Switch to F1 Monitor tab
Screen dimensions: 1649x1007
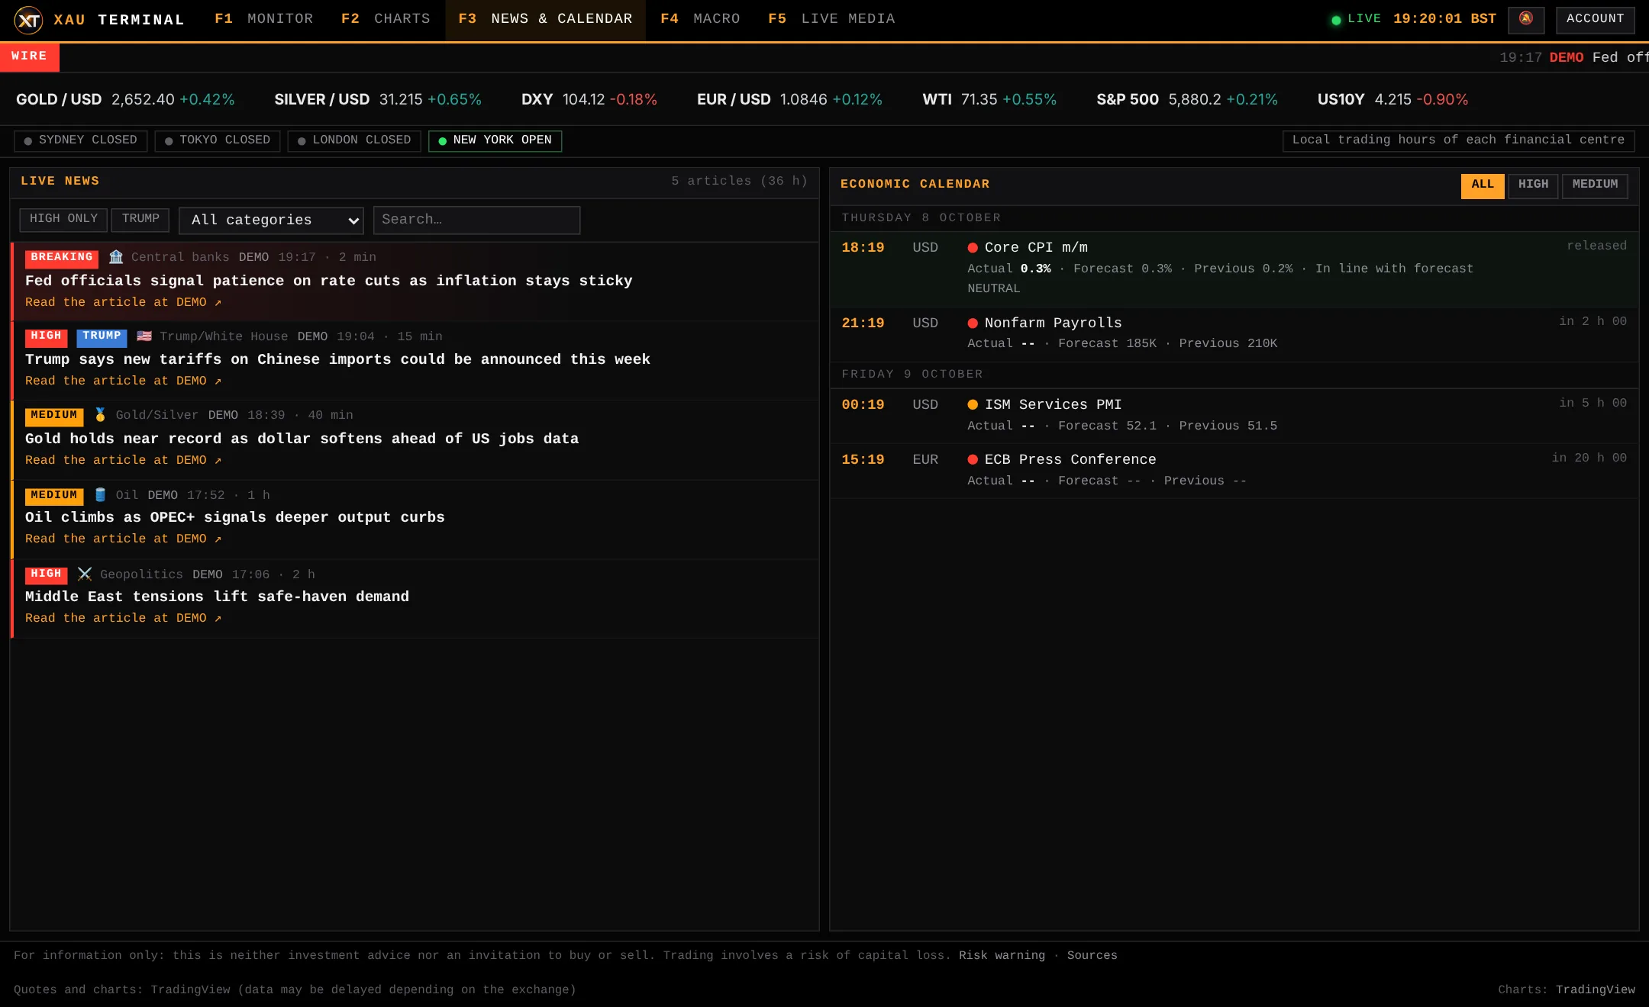point(264,19)
